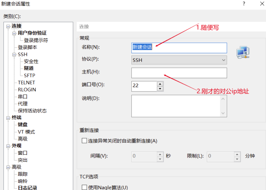Collapse the 外观 tree node

8,146
